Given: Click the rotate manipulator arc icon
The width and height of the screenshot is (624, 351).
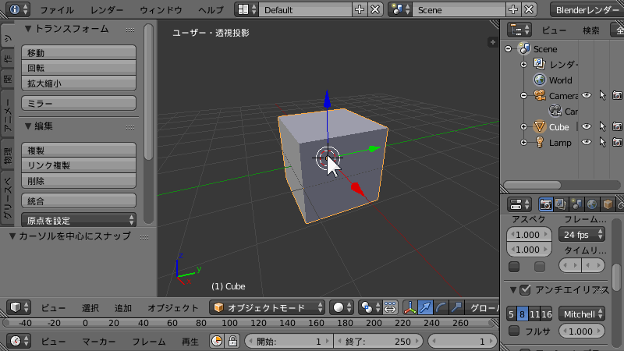Looking at the screenshot, I should click(441, 307).
